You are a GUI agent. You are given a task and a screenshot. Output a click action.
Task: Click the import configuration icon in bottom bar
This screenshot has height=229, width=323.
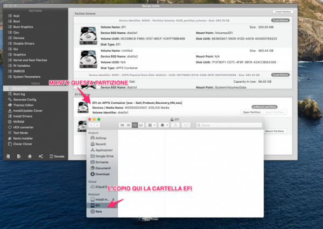[x=8, y=156]
